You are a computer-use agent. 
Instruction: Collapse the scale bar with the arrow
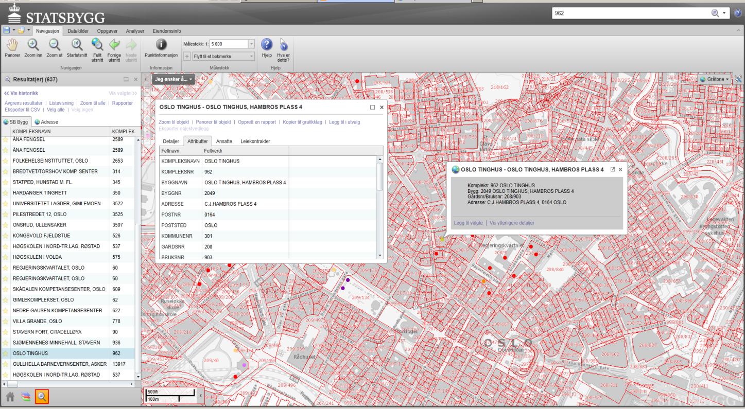click(x=201, y=396)
